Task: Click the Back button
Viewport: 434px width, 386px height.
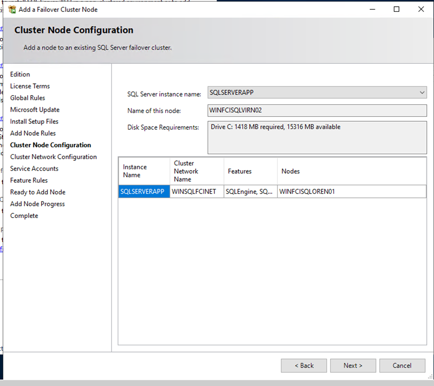Action: point(304,365)
